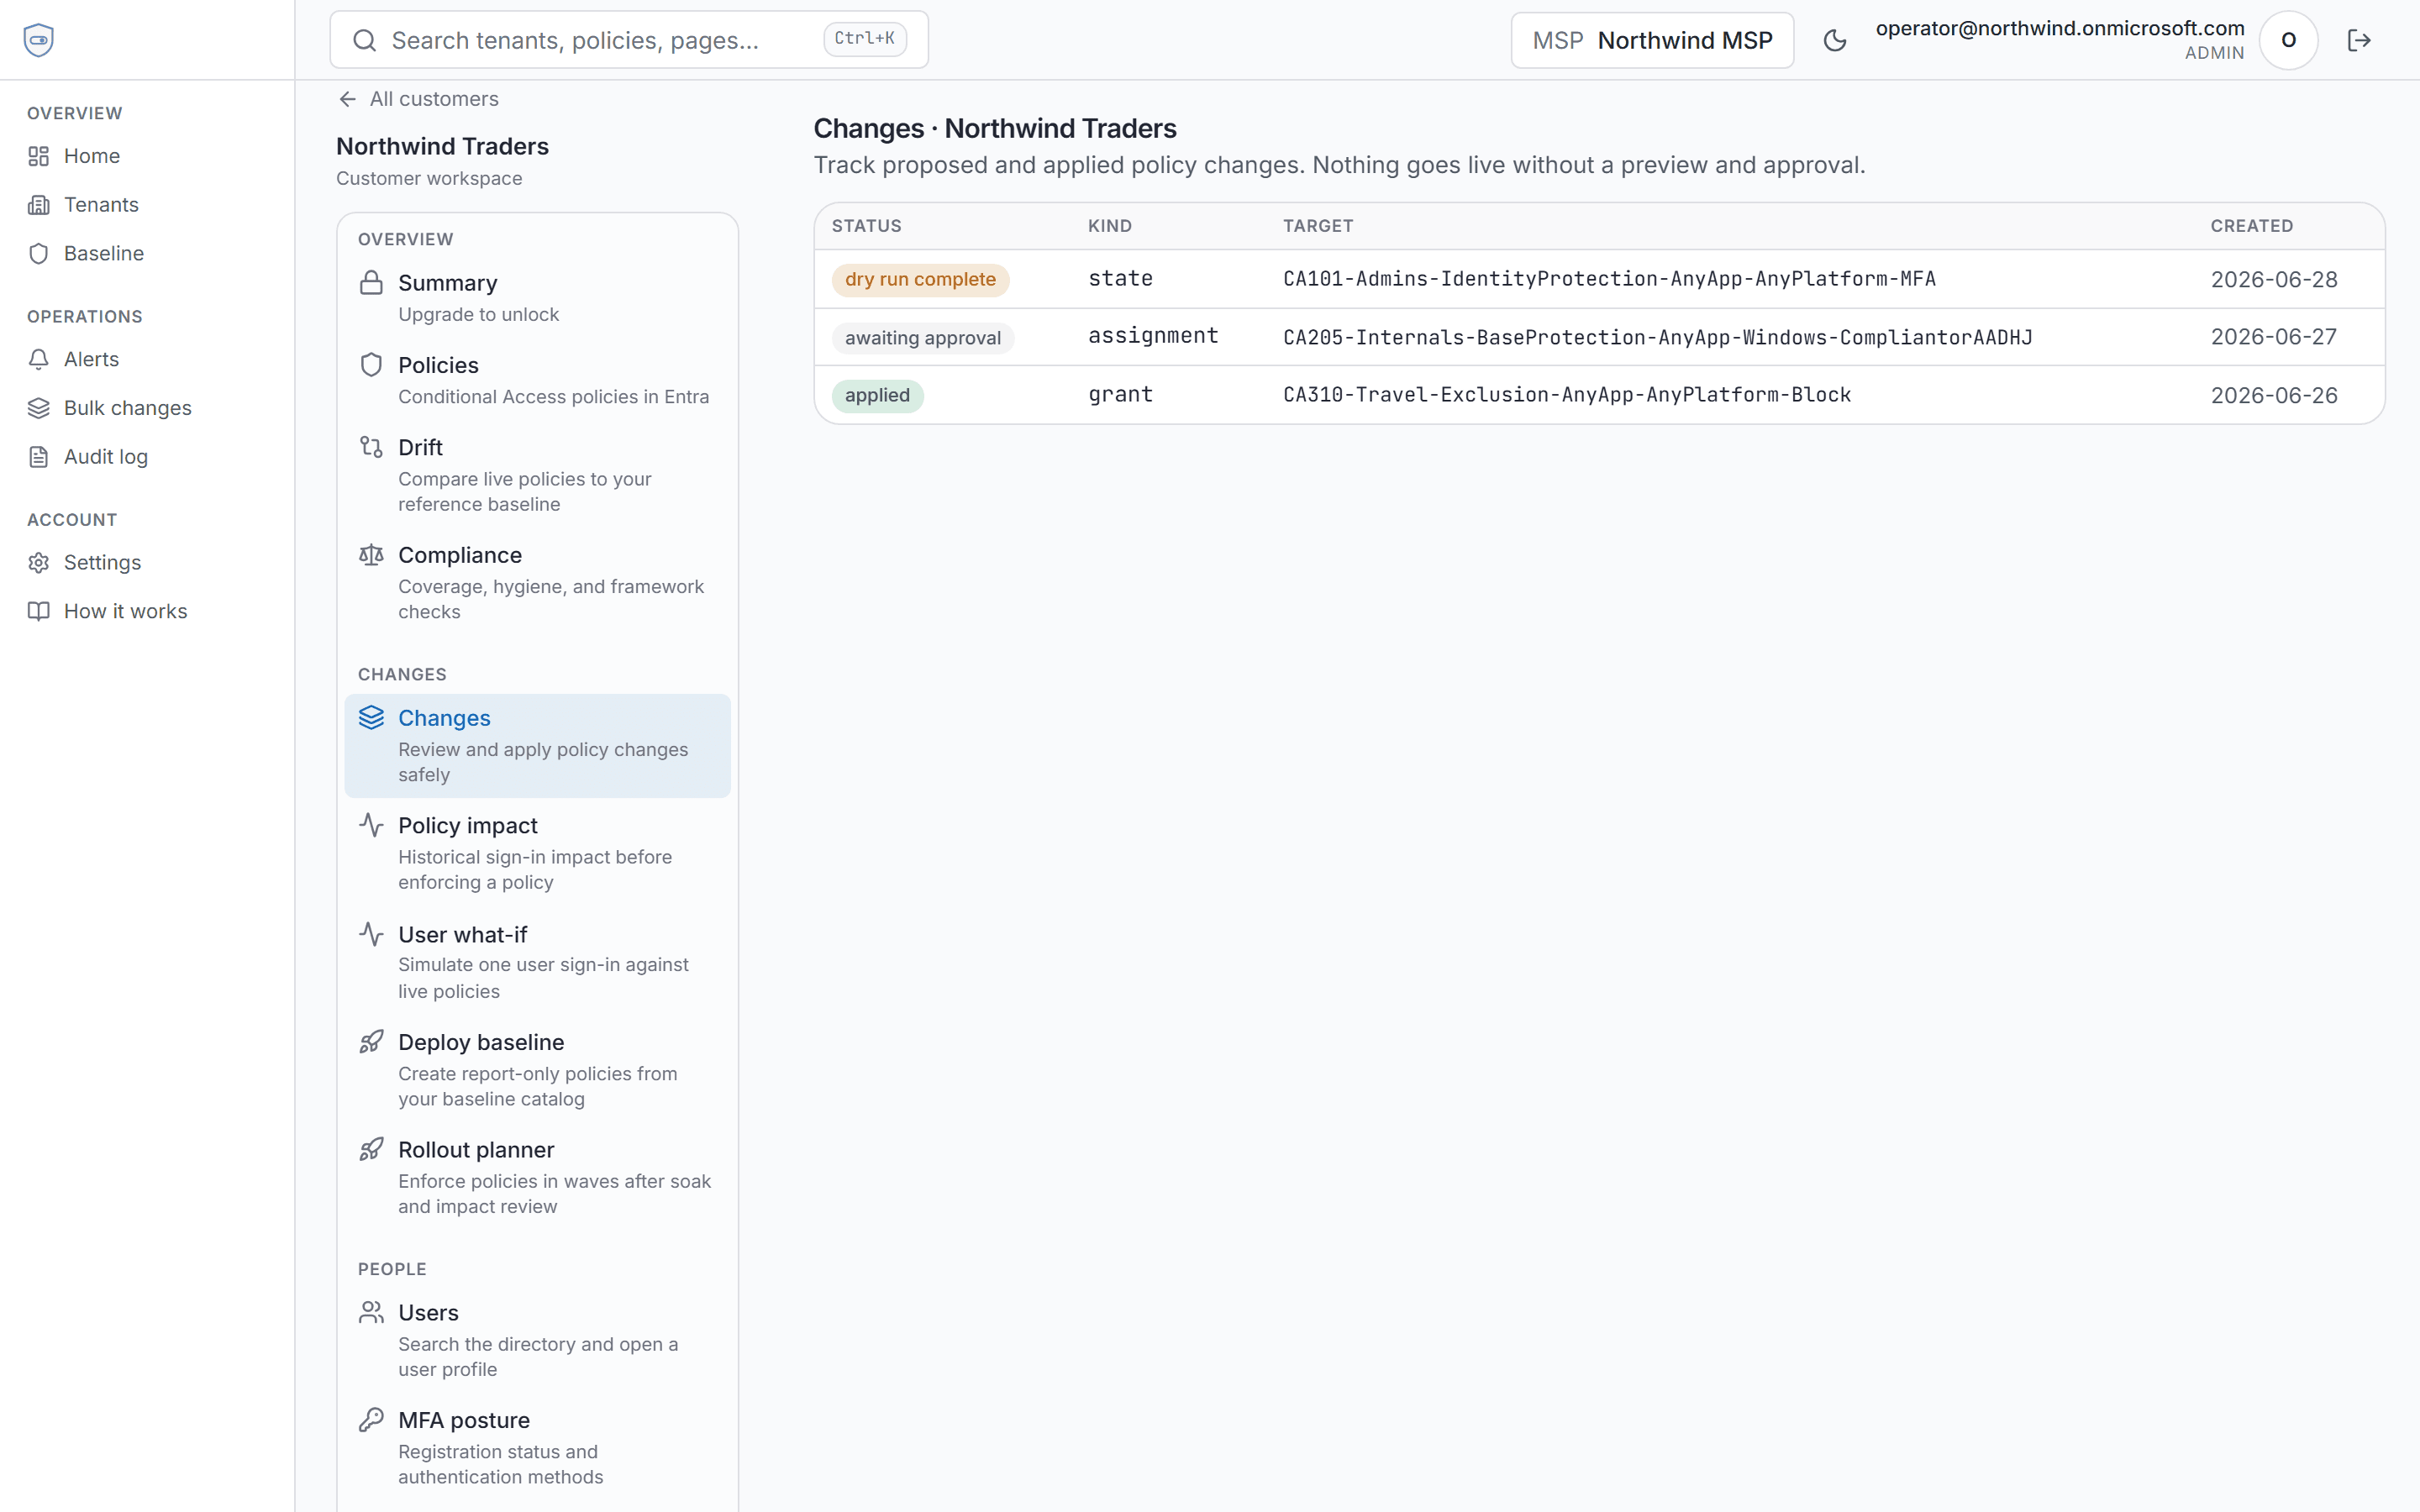Click the awaiting approval status badge
This screenshot has height=1512, width=2420.
923,338
